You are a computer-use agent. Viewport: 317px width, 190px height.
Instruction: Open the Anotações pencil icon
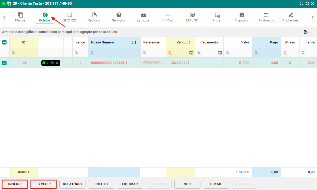[x=290, y=15]
